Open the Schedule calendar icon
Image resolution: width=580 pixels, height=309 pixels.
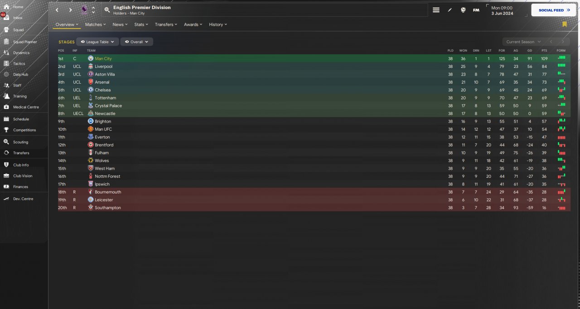pos(6,119)
